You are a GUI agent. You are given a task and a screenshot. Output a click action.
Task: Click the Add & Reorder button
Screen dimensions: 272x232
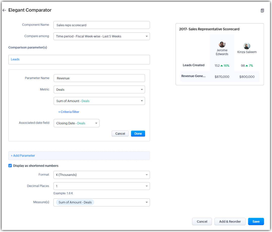[x=230, y=222]
